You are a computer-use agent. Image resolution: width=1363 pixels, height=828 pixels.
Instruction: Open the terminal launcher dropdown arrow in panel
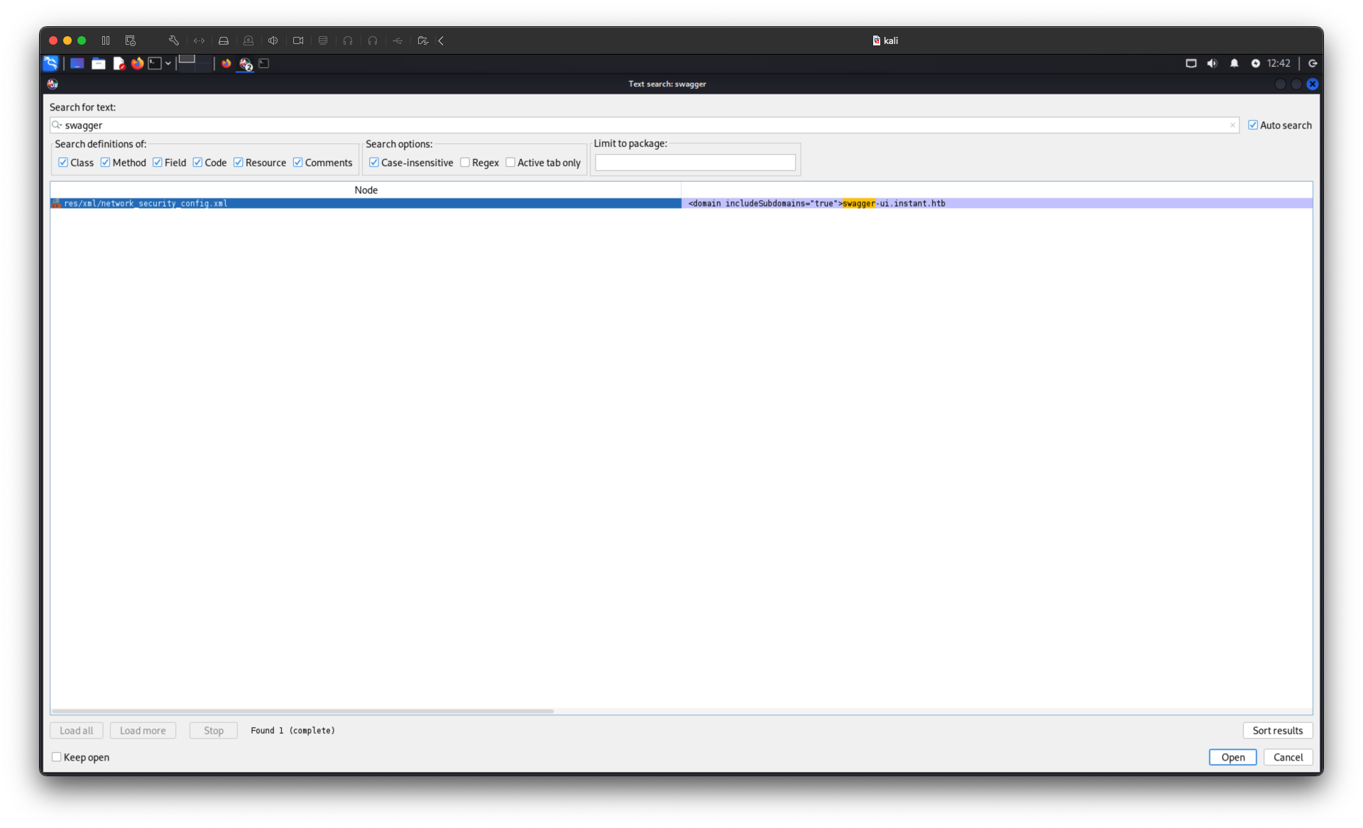[x=168, y=64]
